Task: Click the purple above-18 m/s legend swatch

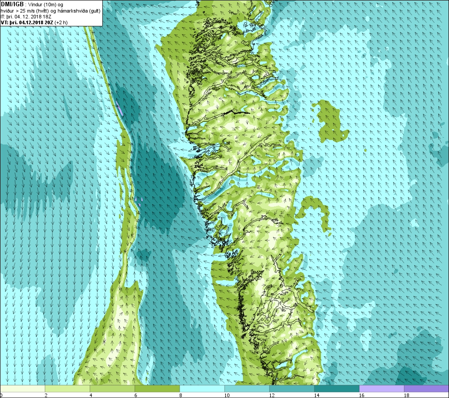Action: click(x=427, y=389)
